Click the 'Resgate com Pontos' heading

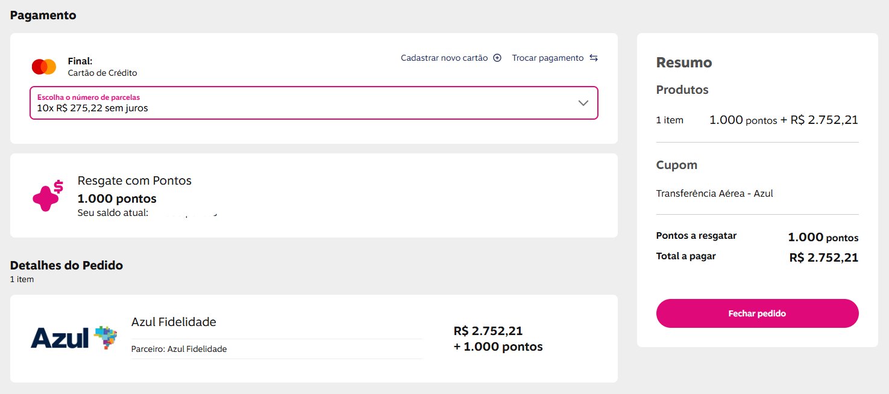point(134,180)
